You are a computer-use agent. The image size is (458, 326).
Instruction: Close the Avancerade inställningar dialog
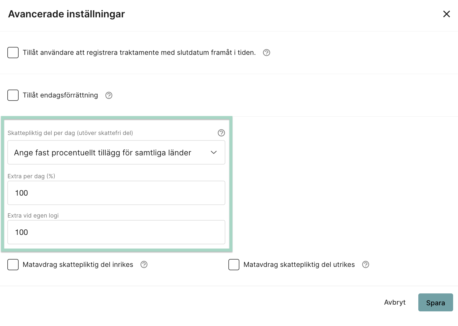(x=446, y=14)
